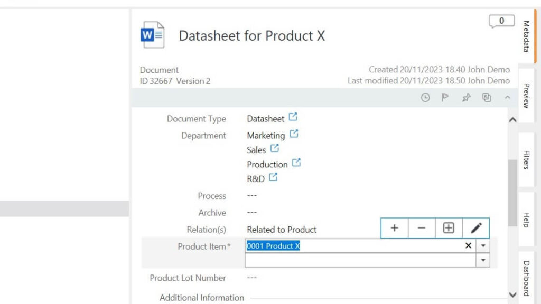Click the Process empty value
This screenshot has width=541, height=304.
pyautogui.click(x=252, y=195)
